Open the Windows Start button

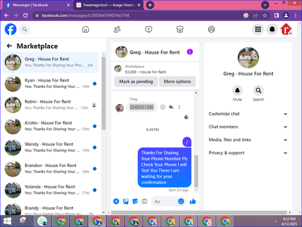[7, 221]
